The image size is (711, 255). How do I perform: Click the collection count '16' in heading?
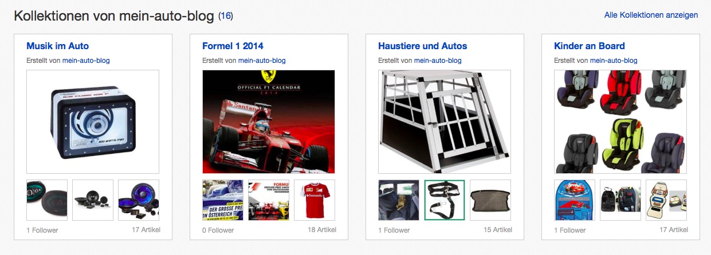pos(226,16)
